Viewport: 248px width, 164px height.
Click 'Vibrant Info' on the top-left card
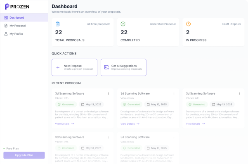point(61,98)
